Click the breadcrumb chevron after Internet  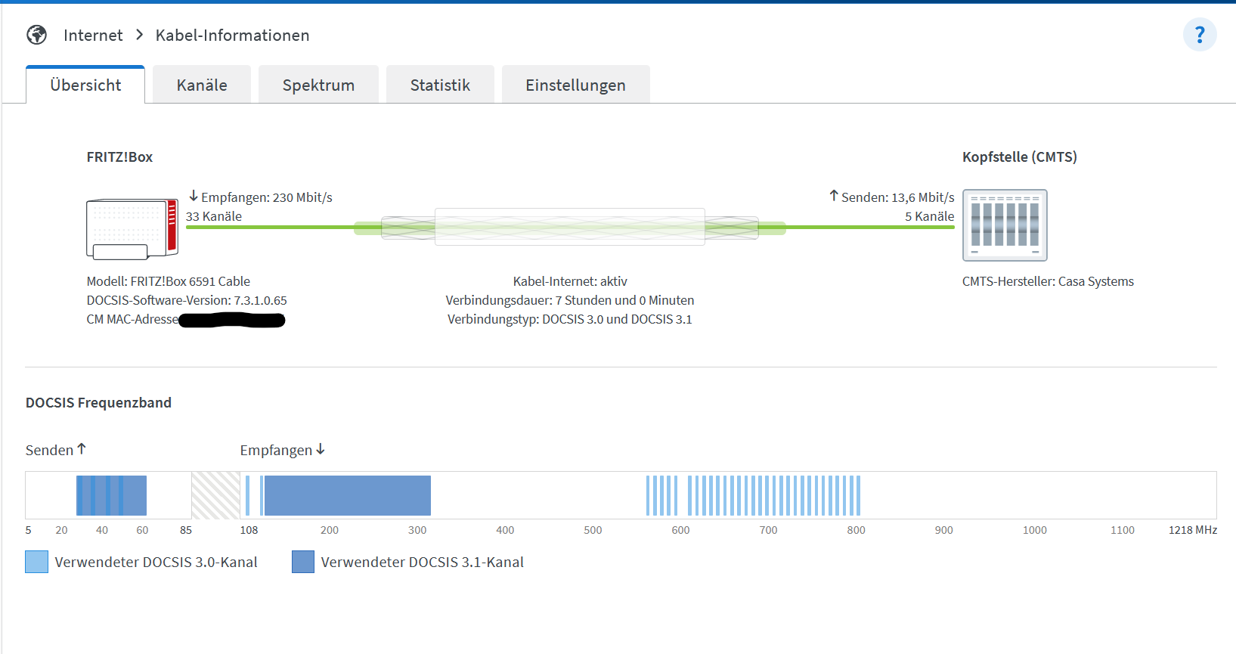(x=139, y=35)
